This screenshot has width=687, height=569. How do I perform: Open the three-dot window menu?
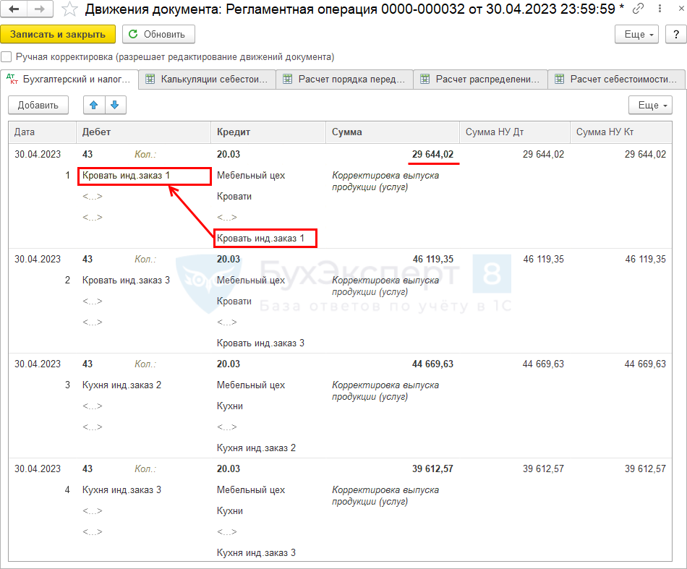660,9
